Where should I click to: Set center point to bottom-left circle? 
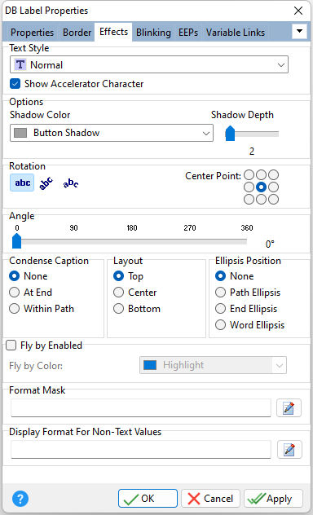[x=249, y=199]
